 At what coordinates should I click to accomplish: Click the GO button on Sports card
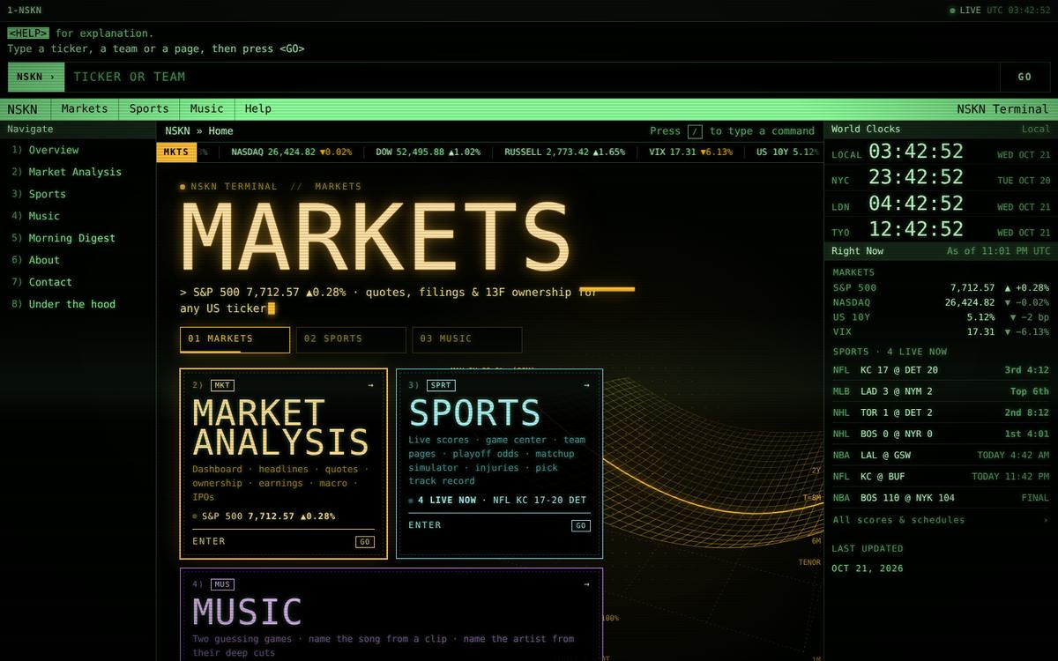pos(581,525)
